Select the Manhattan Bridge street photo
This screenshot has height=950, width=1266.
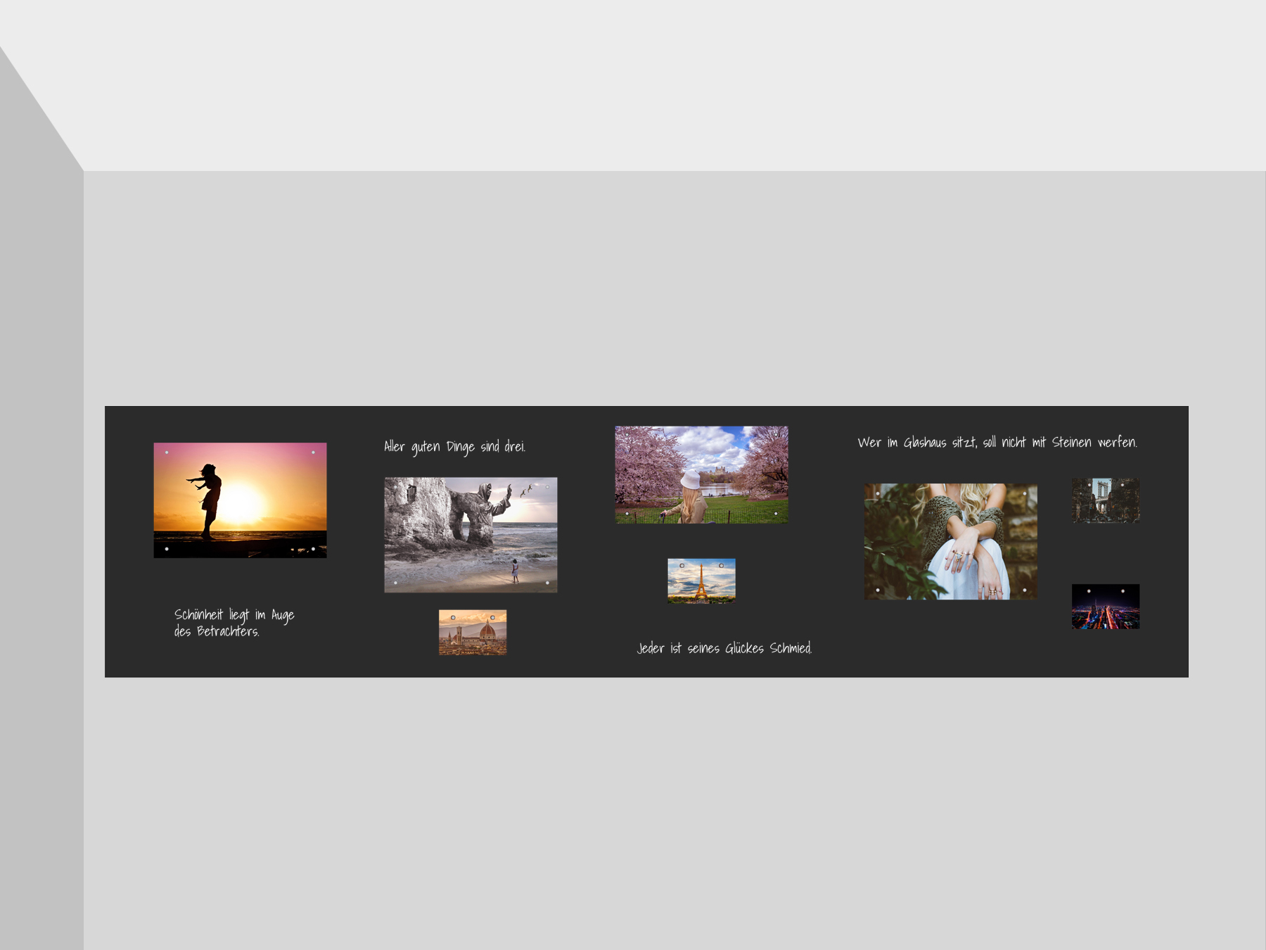[1105, 500]
